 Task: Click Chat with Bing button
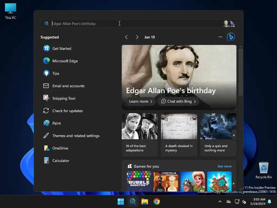tap(178, 101)
